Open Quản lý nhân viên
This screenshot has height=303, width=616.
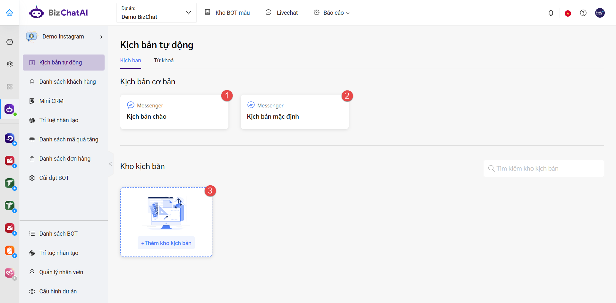pyautogui.click(x=64, y=272)
